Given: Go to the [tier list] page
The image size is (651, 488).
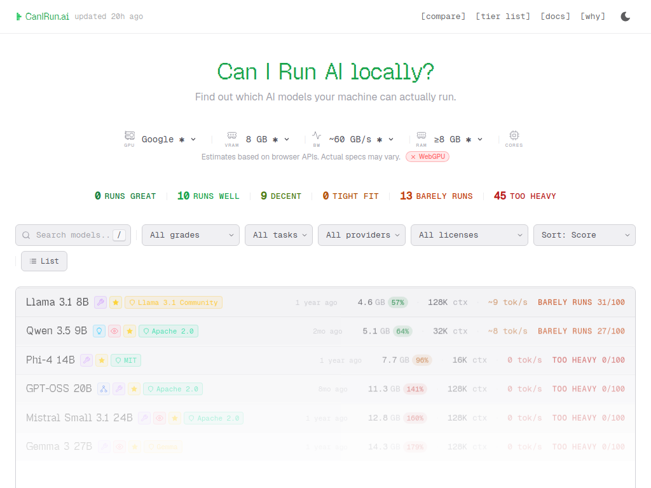Looking at the screenshot, I should click(503, 17).
